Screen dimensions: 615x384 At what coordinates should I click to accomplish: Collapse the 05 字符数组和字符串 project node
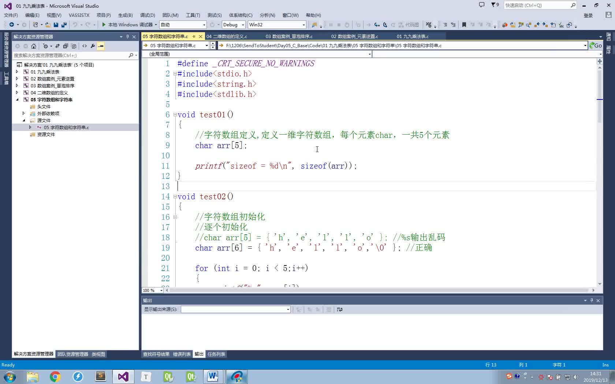pos(17,99)
